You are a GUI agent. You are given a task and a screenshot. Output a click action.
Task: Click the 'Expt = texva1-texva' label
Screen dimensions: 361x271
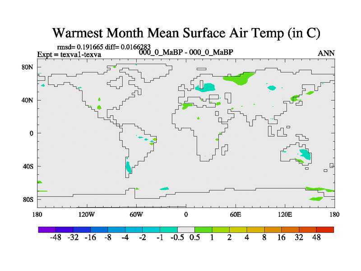[69, 55]
